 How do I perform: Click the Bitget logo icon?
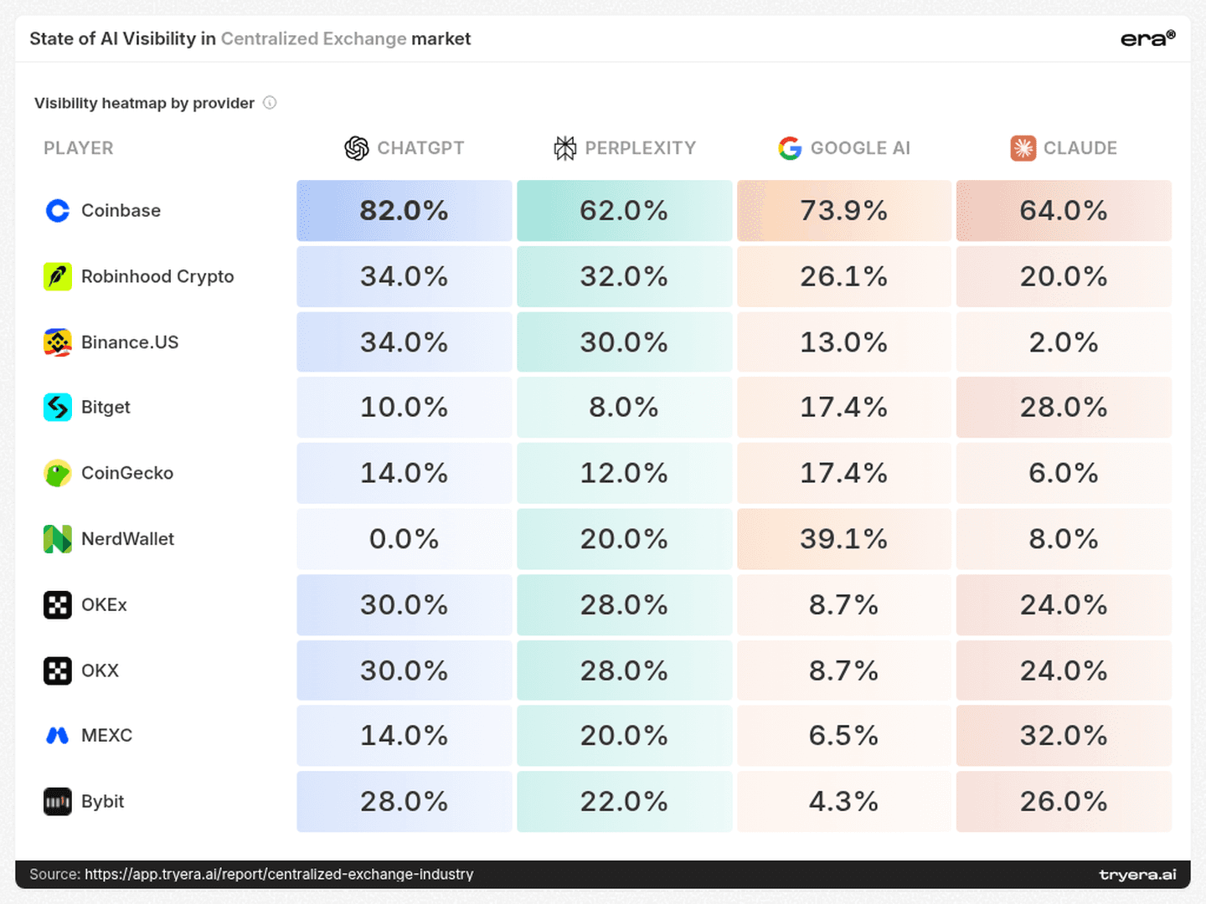coord(58,407)
